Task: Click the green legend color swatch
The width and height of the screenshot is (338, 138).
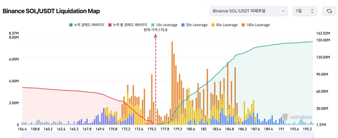Action: (x=71, y=25)
